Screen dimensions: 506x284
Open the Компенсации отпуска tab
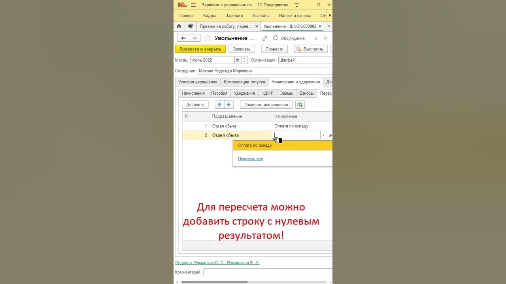(244, 82)
